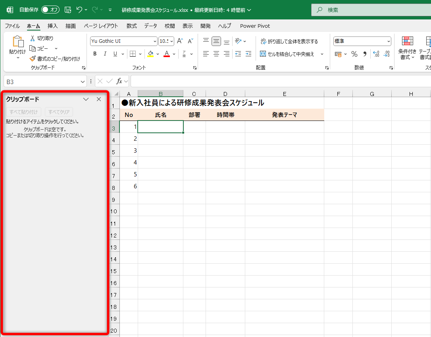Open Conditional Formatting (条件付き書式)
The width and height of the screenshot is (431, 337).
tap(407, 48)
